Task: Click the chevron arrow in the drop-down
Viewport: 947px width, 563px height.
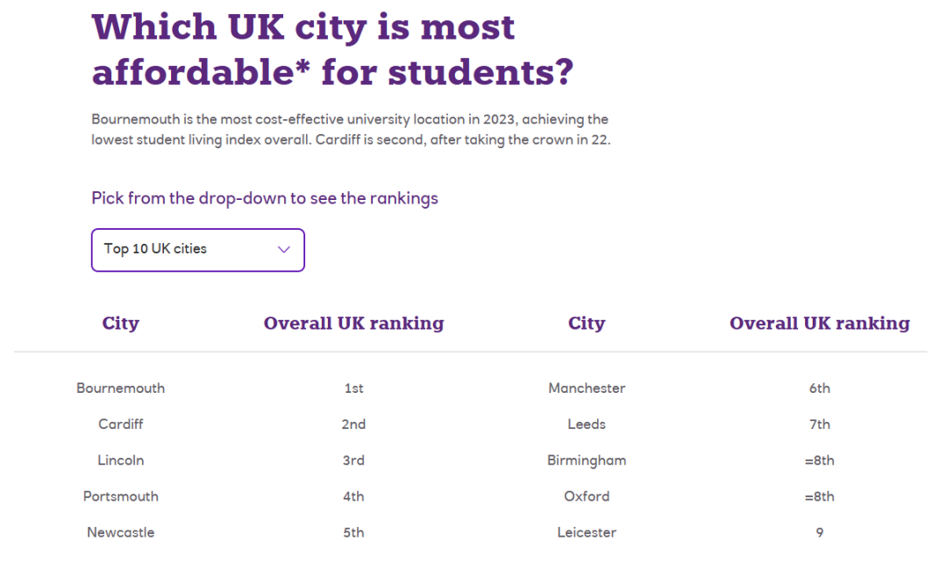Action: [284, 250]
